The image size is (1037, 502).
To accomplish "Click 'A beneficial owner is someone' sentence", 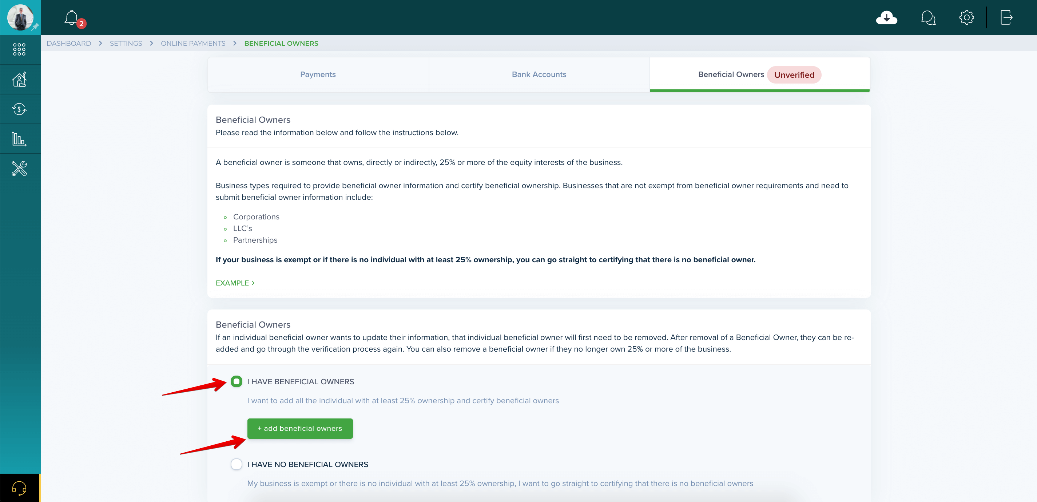I will [x=419, y=162].
